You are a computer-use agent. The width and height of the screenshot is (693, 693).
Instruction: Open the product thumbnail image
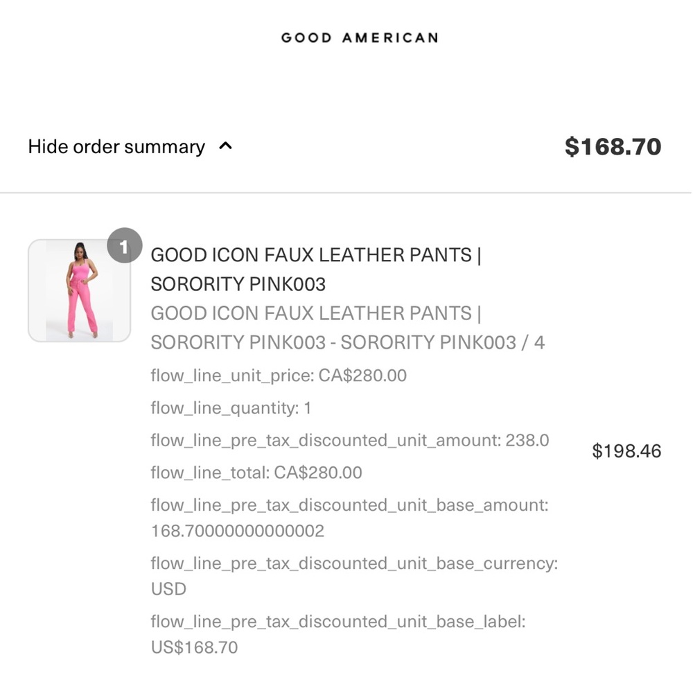(x=78, y=291)
